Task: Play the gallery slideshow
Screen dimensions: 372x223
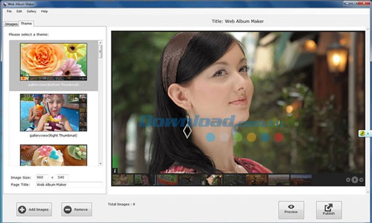Action: [x=355, y=180]
